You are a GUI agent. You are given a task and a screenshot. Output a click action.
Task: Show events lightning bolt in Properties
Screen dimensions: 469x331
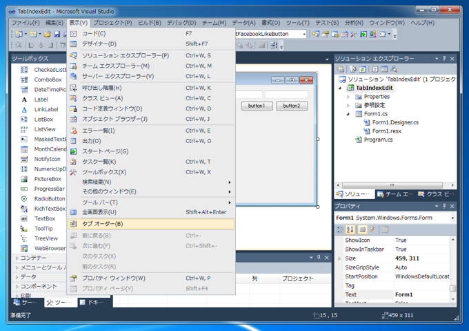(372, 229)
